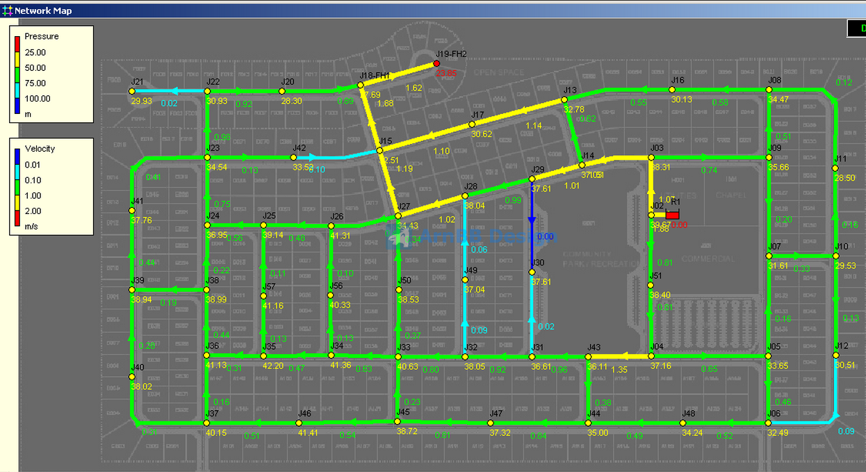
Task: Click the J18-FH1 hydrant junction
Action: pos(360,85)
